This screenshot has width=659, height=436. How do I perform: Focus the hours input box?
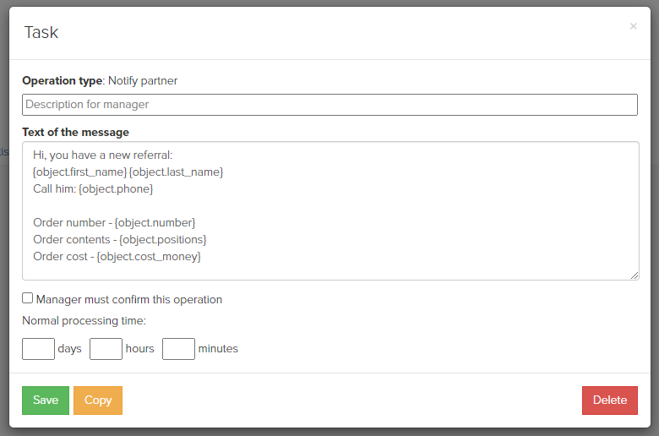[x=106, y=349]
